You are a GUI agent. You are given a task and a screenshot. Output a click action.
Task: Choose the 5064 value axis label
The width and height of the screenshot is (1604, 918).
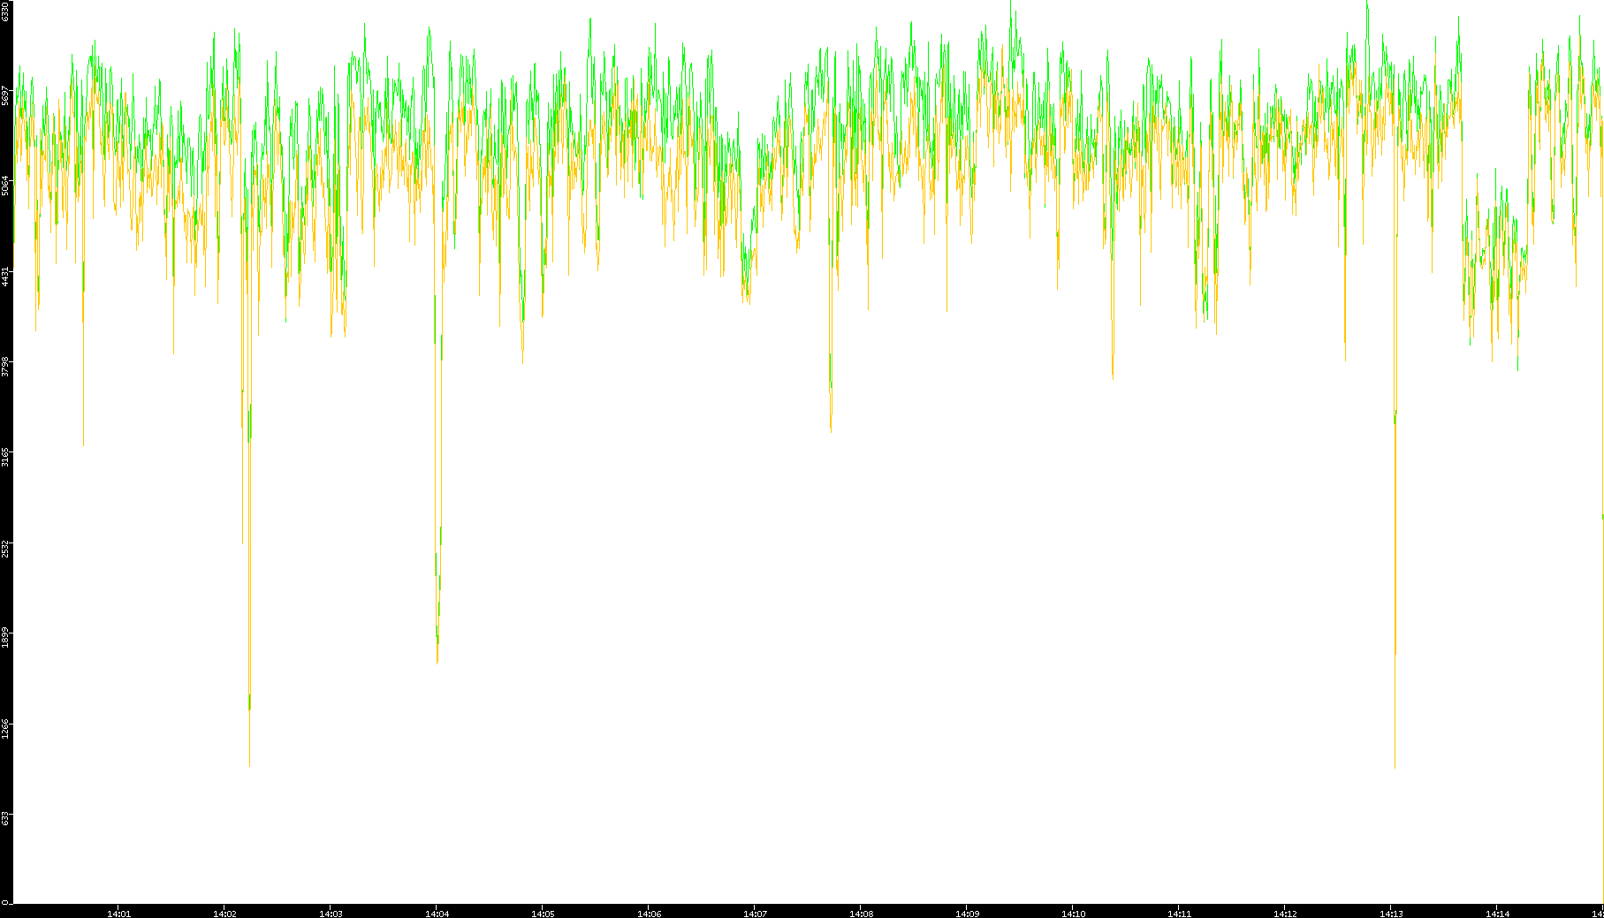pos(5,185)
